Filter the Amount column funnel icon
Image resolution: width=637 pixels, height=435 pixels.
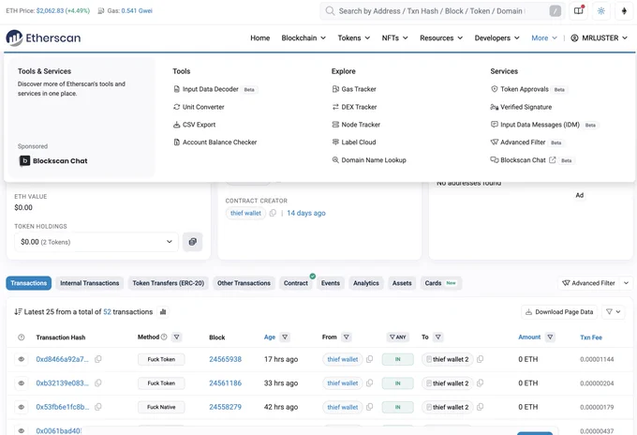point(550,337)
